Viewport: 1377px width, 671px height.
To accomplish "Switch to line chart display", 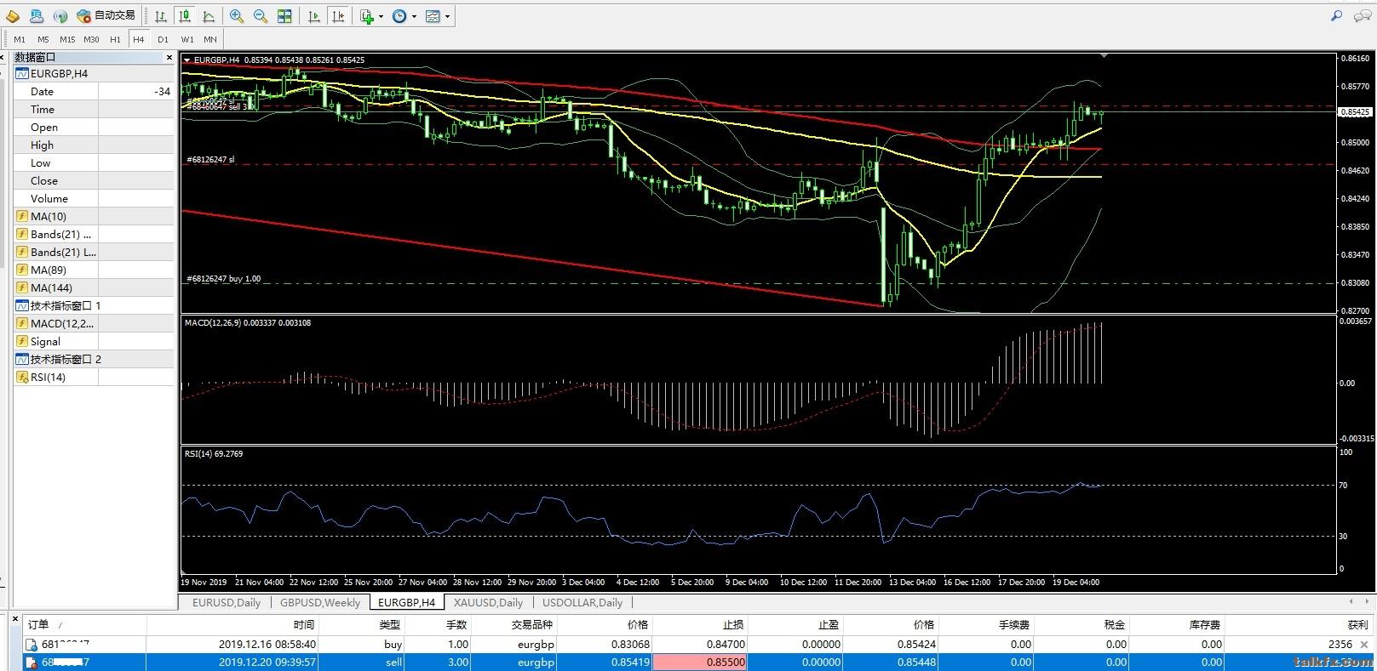I will click(208, 15).
